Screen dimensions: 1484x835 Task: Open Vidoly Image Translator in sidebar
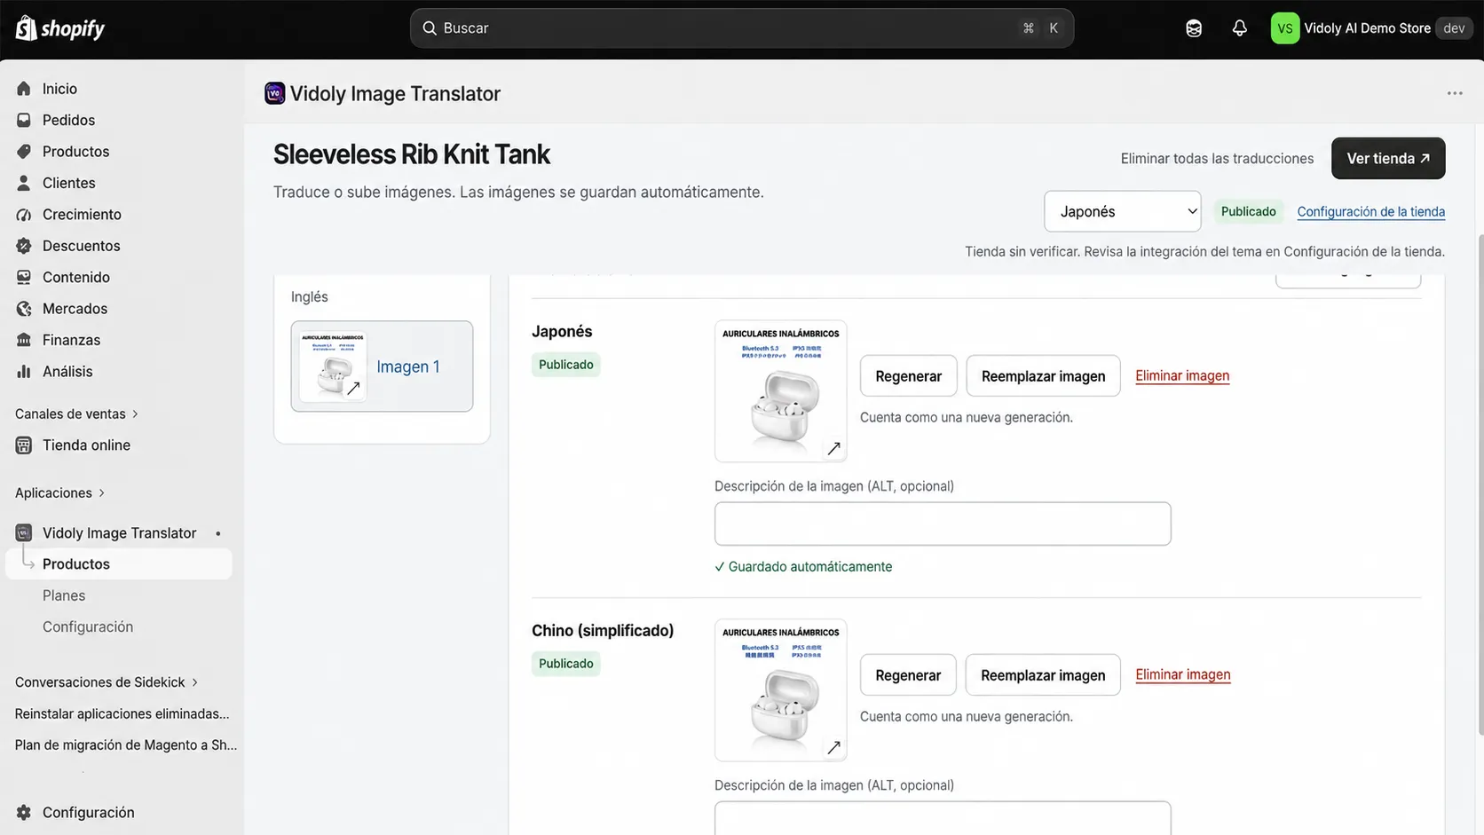(x=119, y=532)
